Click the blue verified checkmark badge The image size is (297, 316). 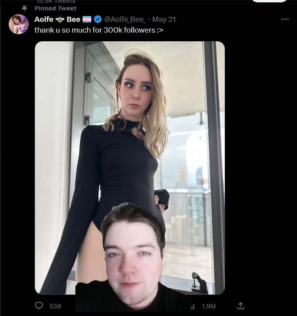pyautogui.click(x=98, y=19)
